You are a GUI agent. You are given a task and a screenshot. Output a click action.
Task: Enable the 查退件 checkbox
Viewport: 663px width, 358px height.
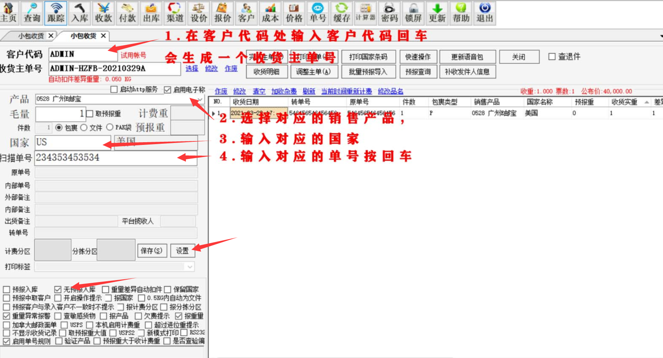coord(552,57)
